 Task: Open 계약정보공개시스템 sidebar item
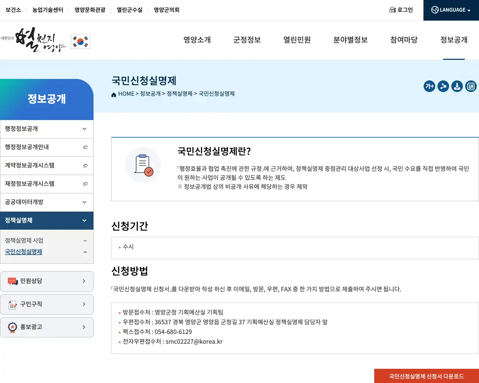47,166
